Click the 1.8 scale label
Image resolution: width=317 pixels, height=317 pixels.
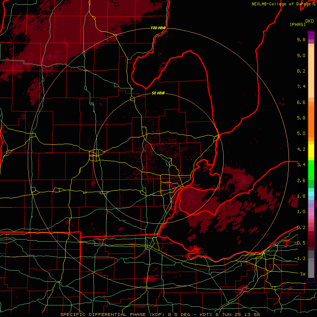click(x=301, y=196)
